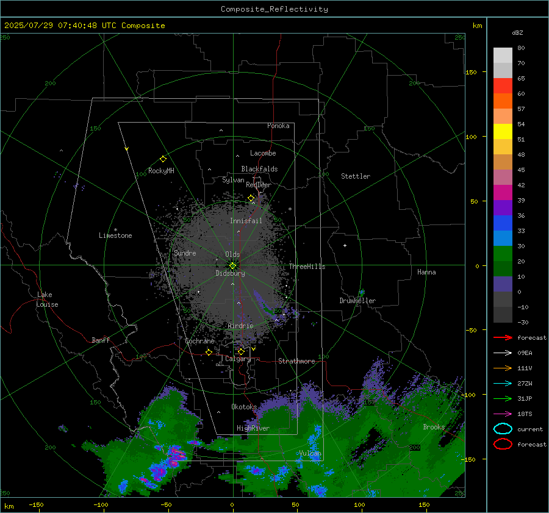Click the yellow v marker northeast of Calgary
The width and height of the screenshot is (549, 513).
point(254,349)
